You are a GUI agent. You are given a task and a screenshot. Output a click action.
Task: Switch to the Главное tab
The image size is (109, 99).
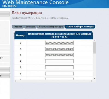coord(18,27)
